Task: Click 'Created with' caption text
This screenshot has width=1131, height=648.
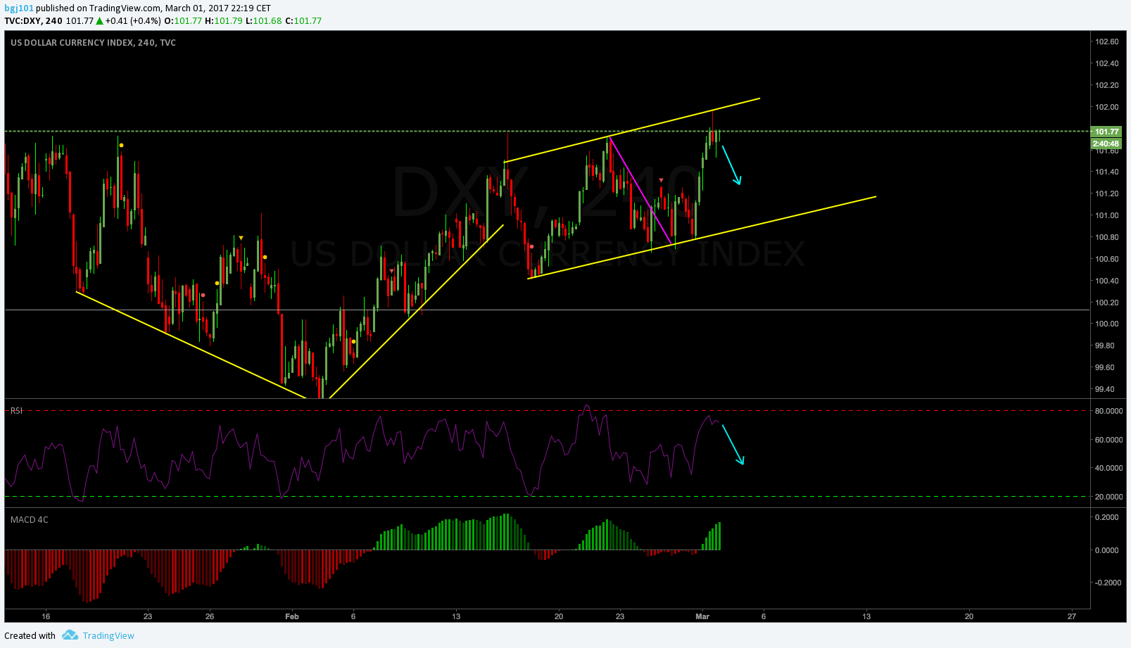Action: [30, 635]
